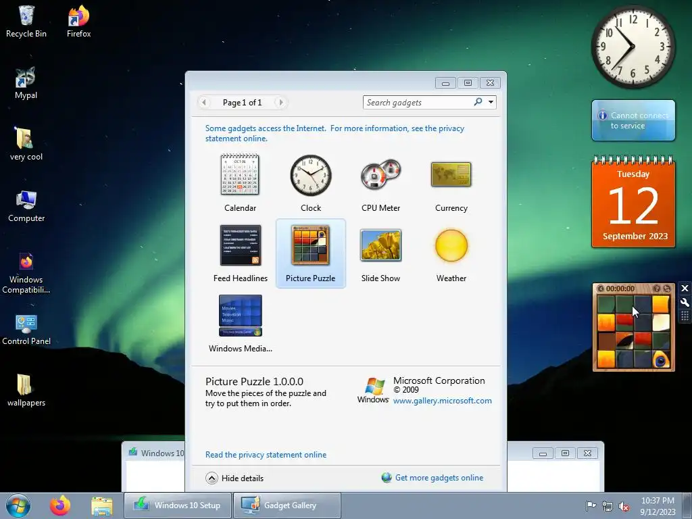Go to the next gadget page
The image size is (692, 519).
click(280, 103)
